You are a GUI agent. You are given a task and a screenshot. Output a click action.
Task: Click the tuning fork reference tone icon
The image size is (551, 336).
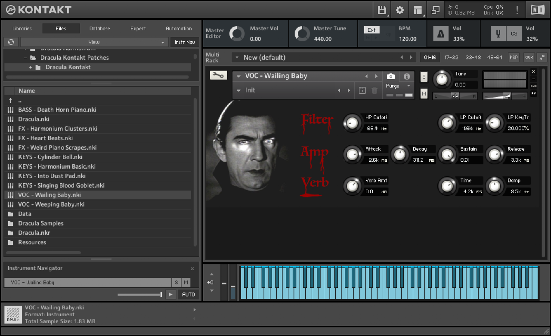[498, 34]
